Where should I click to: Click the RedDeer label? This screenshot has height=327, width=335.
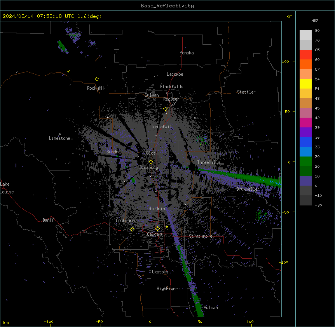[x=171, y=99]
